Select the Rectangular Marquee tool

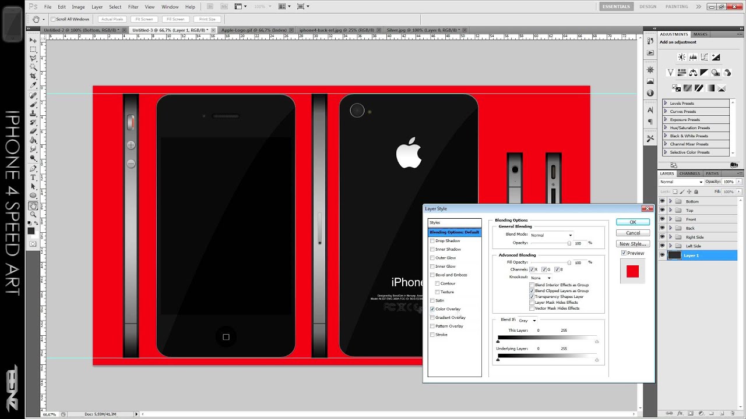pos(33,49)
